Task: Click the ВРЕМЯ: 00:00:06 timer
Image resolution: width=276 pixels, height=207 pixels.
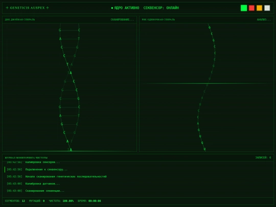Action: 89,201
